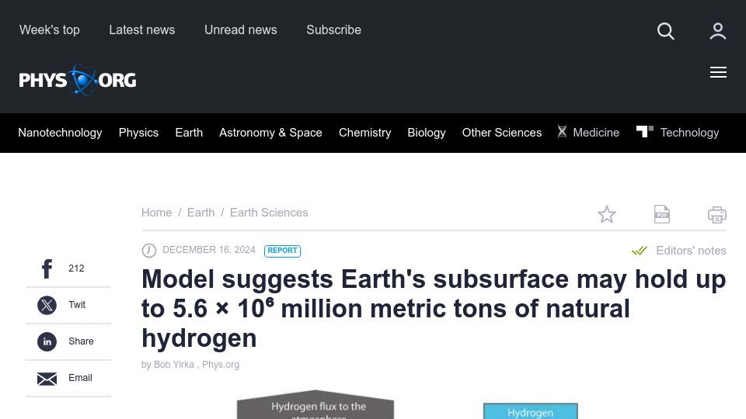The image size is (746, 419).
Task: Click Facebook share count 212
Action: [76, 268]
